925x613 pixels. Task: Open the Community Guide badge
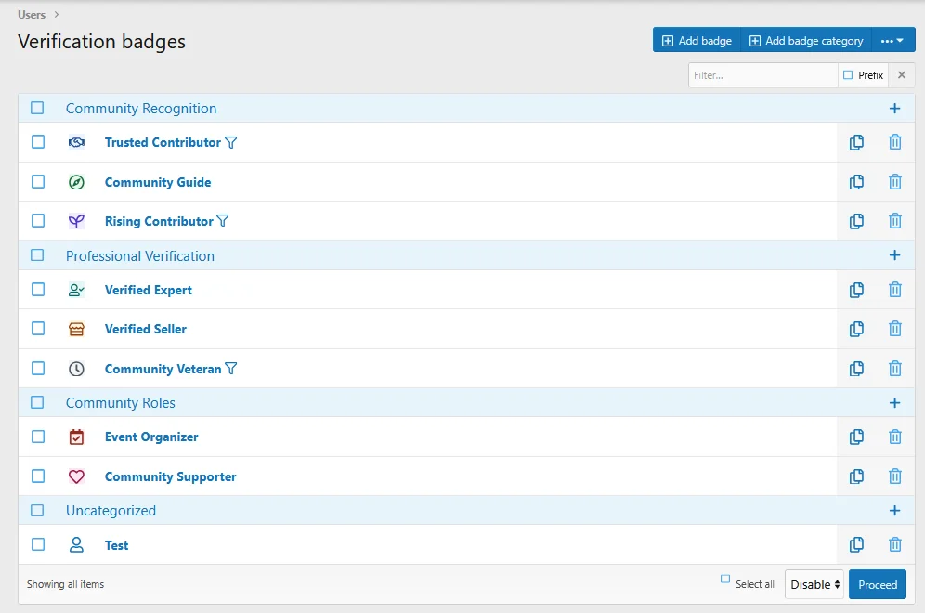[x=158, y=182]
